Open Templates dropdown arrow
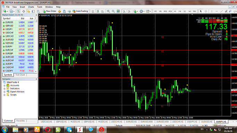This screenshot has width=237, height=133. 150,11
